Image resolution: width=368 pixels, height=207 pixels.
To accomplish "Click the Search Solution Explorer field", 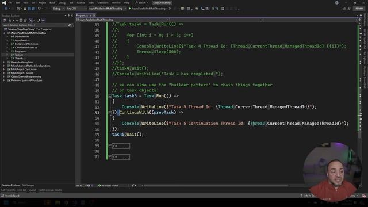I will 37,25.
